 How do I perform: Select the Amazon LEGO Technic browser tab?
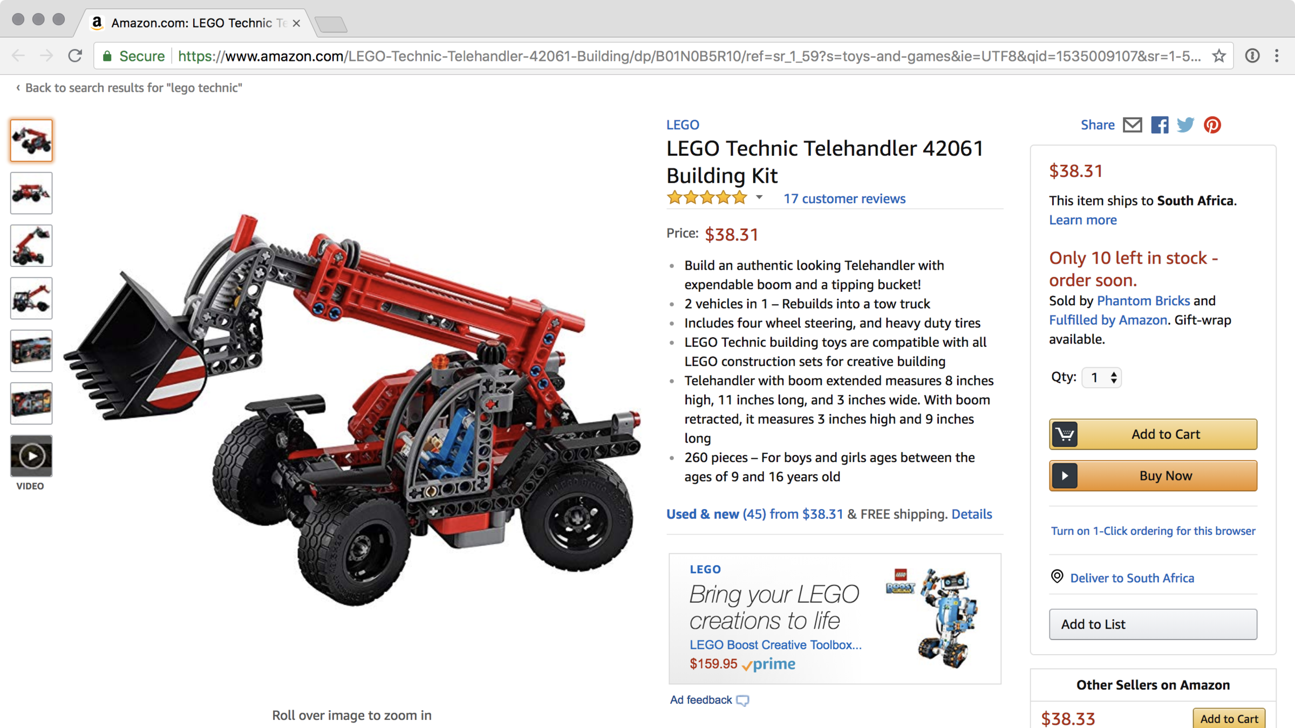(x=197, y=23)
